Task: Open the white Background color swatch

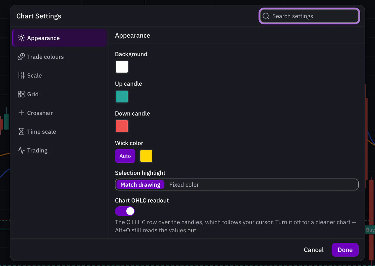Action: pos(122,67)
